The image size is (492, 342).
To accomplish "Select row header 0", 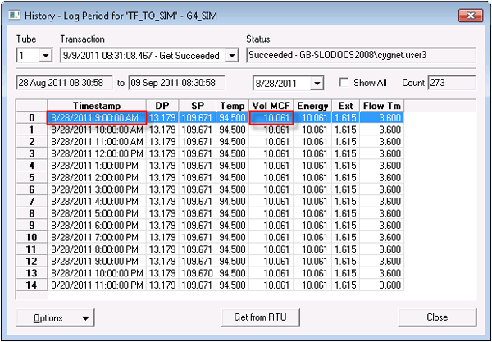I will (x=32, y=117).
